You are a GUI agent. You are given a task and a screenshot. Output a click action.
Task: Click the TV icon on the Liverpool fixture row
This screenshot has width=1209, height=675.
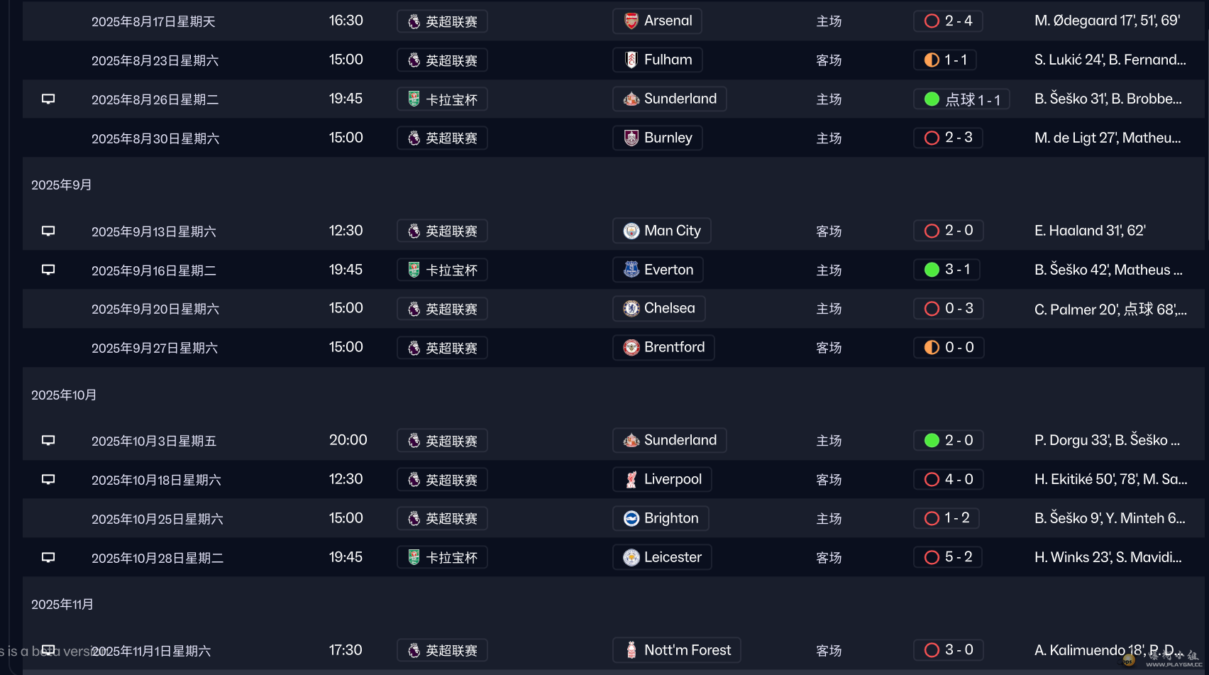point(48,480)
